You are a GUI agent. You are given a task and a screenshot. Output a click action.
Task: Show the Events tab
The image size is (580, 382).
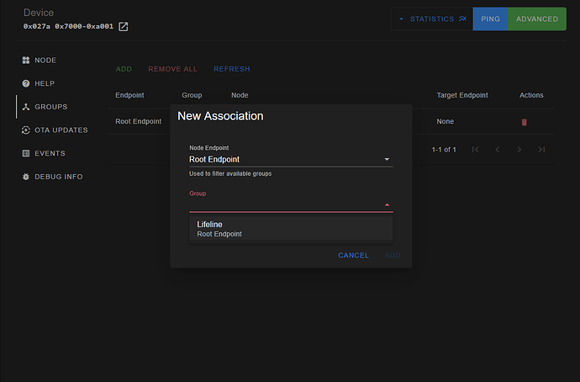point(49,153)
